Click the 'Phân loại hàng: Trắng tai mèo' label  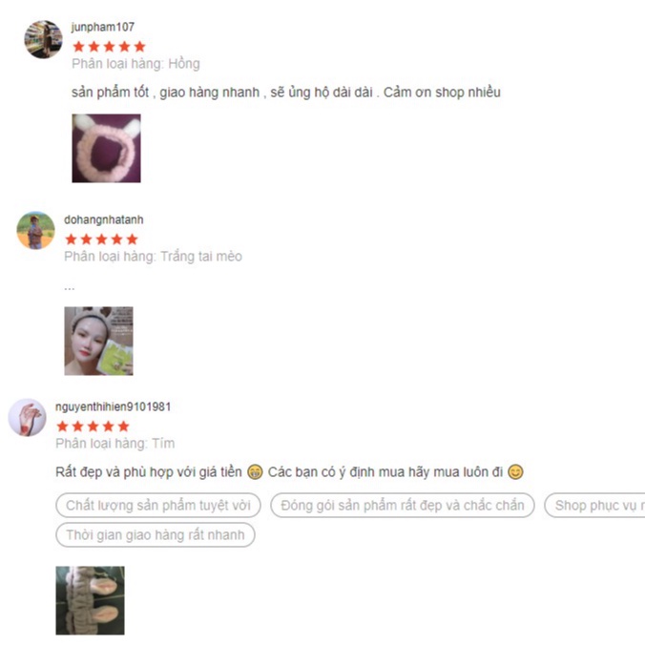[153, 257]
